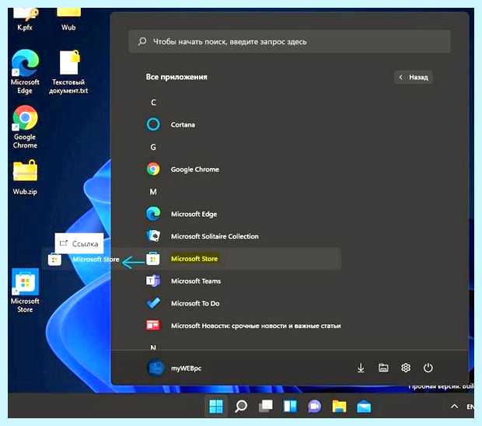Open File Explorer on taskbar

coord(340,407)
